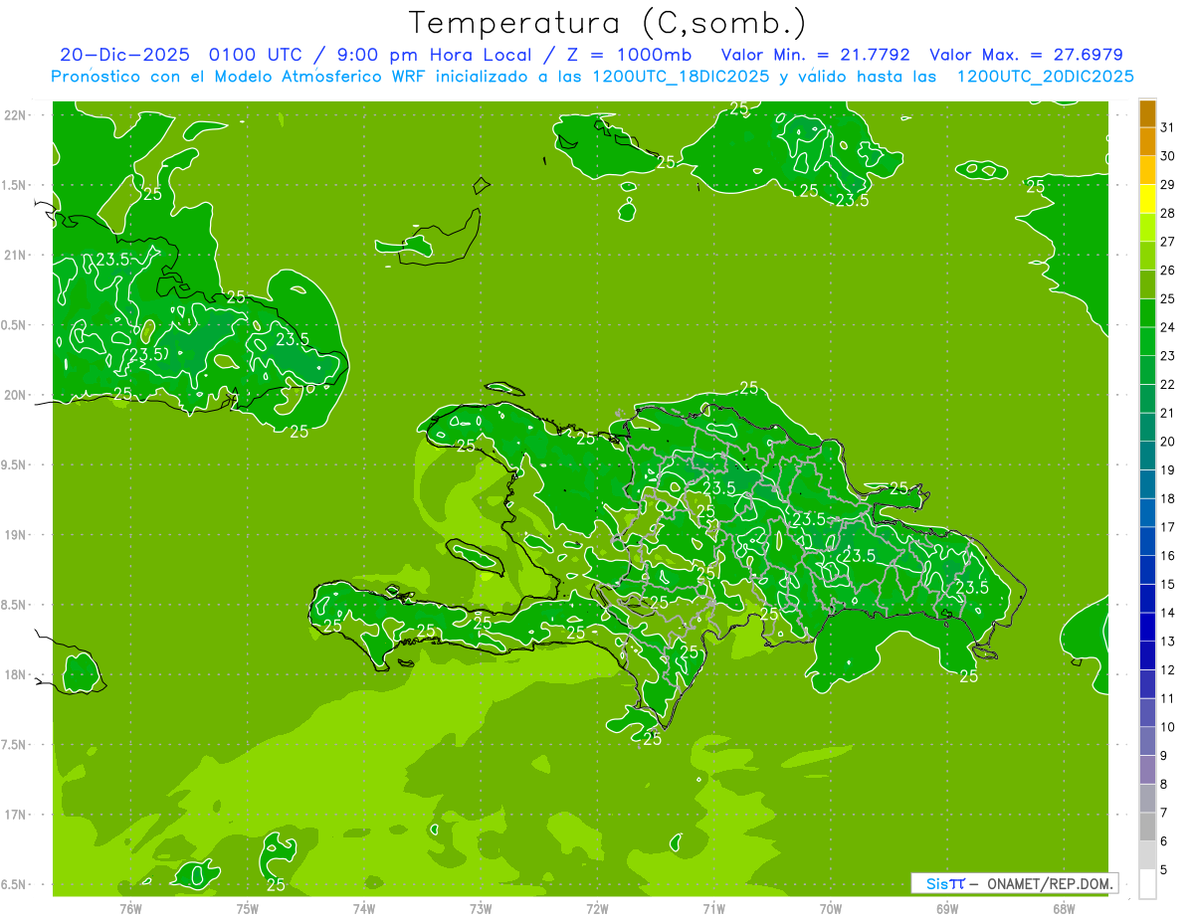The height and width of the screenshot is (922, 1194).
Task: Pick the dark blue swatch between 13 and 14
Action: point(1147,627)
